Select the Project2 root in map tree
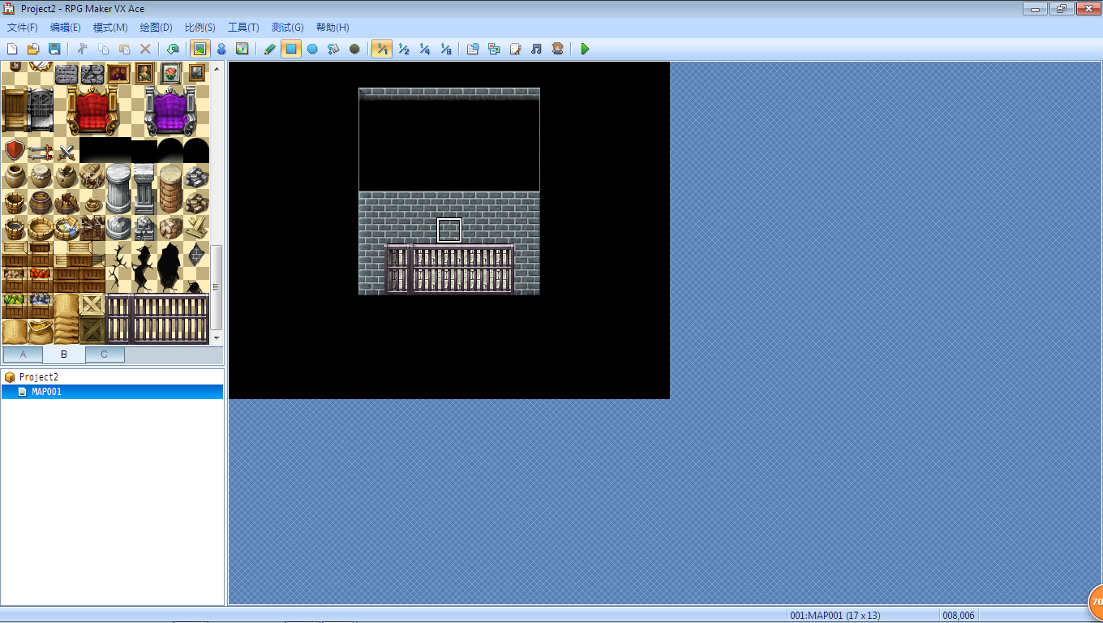The image size is (1103, 623). click(39, 377)
